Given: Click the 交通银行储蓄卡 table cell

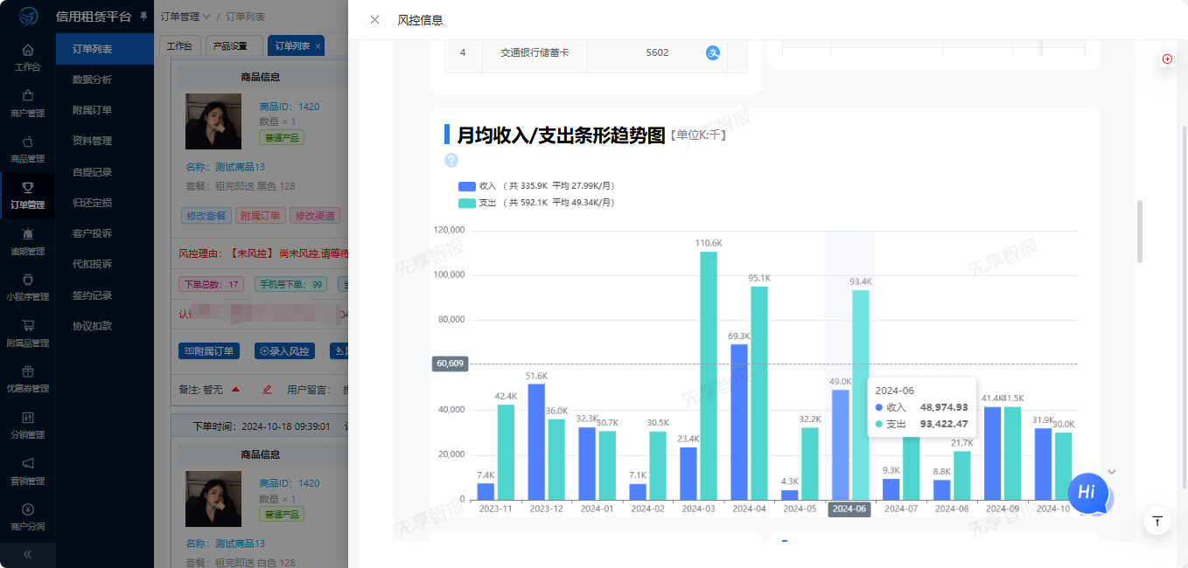Looking at the screenshot, I should 535,52.
